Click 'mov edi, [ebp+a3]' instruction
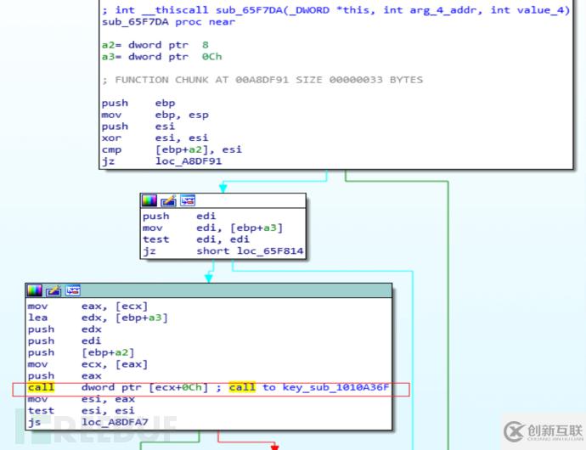The width and height of the screenshot is (586, 450). [x=212, y=228]
